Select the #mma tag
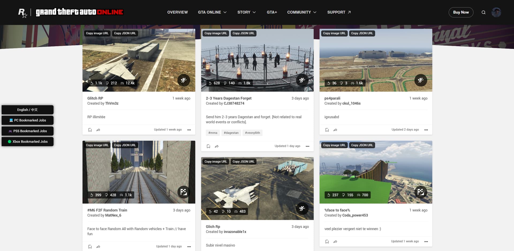The height and width of the screenshot is (251, 514). 213,133
